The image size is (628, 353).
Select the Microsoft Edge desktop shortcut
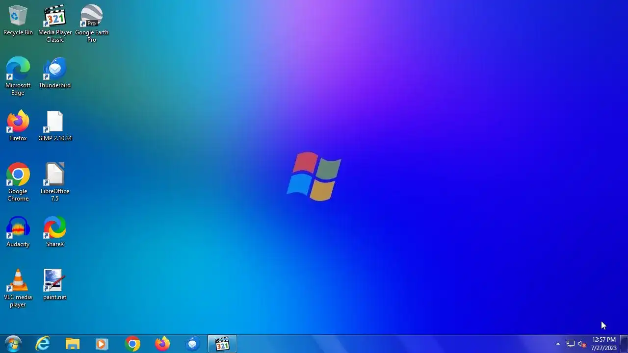click(x=18, y=76)
